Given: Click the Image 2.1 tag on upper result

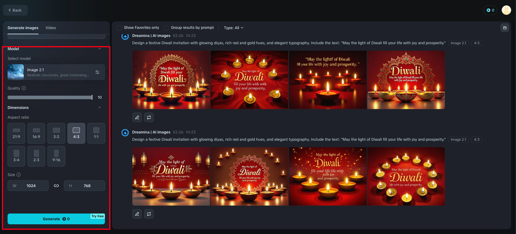Looking at the screenshot, I should (458, 43).
